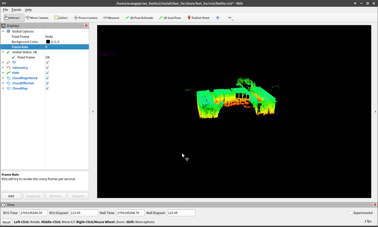The height and width of the screenshot is (227, 378).
Task: Pick the Measure tool
Action: pyautogui.click(x=111, y=18)
